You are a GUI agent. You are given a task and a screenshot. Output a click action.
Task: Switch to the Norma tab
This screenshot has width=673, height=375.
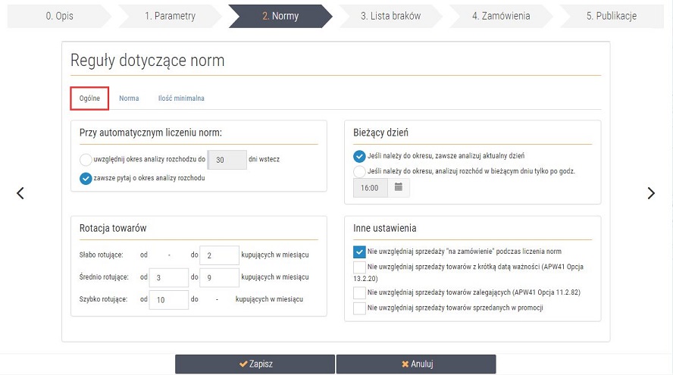tap(129, 98)
